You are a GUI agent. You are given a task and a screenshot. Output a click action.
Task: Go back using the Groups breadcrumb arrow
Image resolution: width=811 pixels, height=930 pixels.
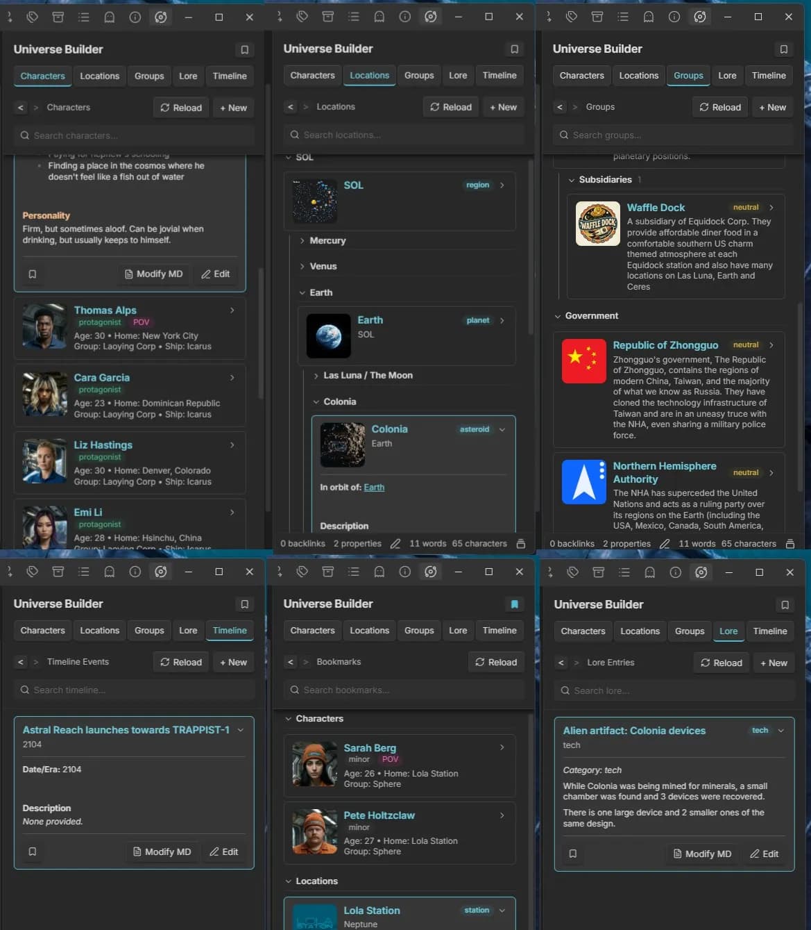tap(560, 107)
